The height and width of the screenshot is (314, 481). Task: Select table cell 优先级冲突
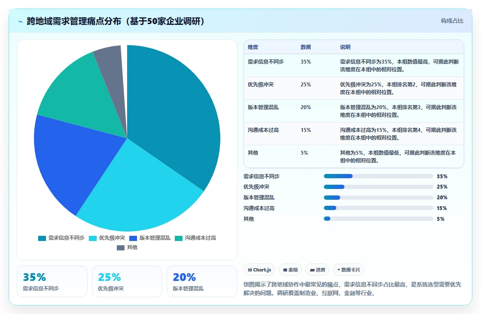[261, 85]
